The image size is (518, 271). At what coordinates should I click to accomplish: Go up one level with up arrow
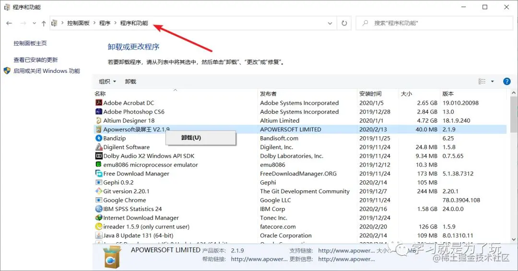44,23
